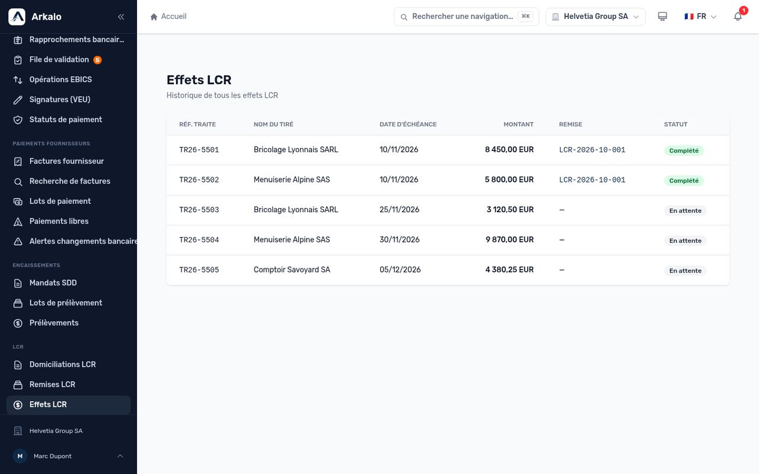Screen dimensions: 759x474
Task: Select reference TR26-5503
Action: (x=199, y=210)
